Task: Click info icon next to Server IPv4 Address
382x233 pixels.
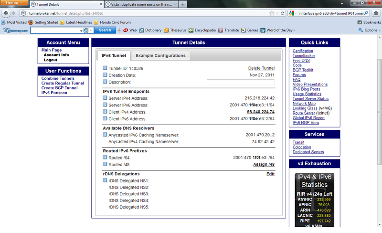Action: [105, 98]
